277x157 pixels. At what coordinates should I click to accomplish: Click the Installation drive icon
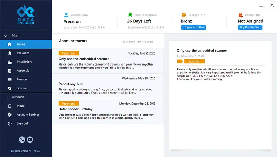[10, 62]
